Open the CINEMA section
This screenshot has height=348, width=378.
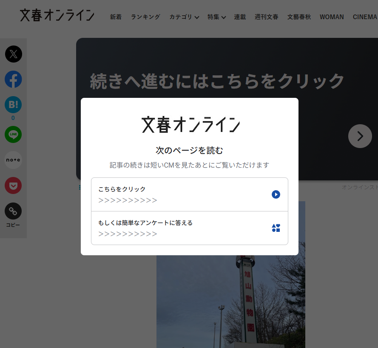click(365, 17)
